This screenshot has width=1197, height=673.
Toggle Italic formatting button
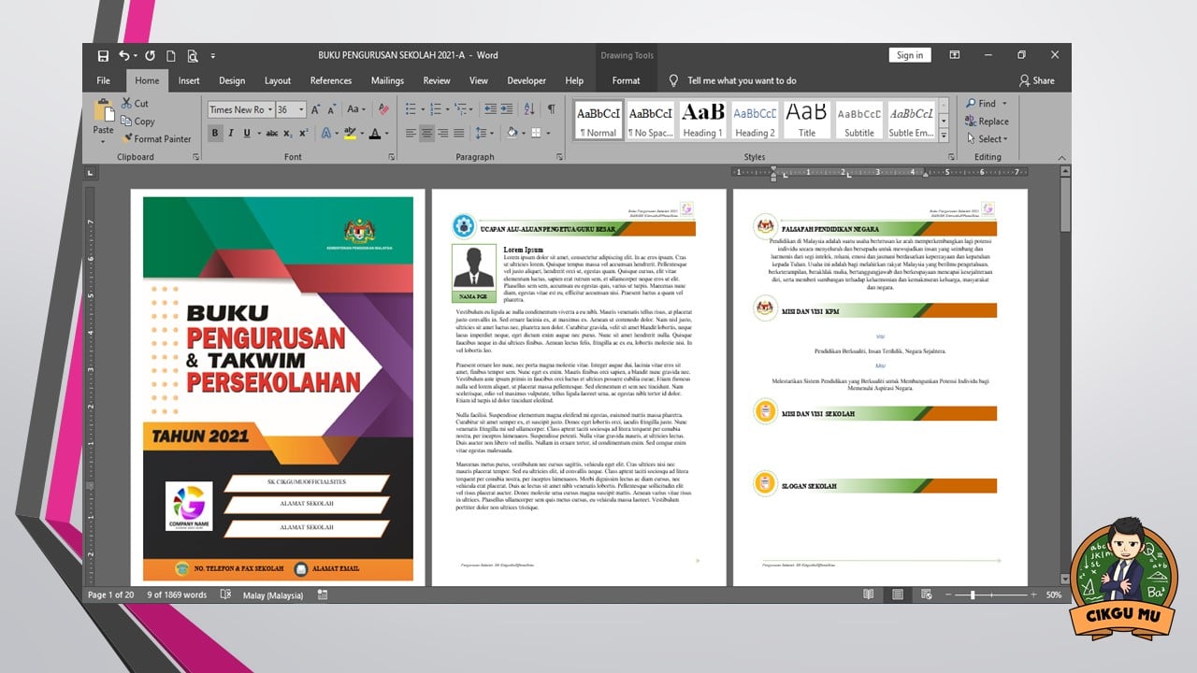tap(231, 134)
